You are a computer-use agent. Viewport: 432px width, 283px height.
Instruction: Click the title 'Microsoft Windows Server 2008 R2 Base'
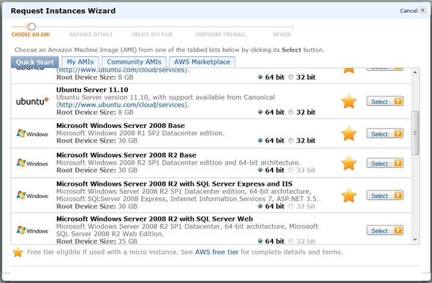click(126, 155)
